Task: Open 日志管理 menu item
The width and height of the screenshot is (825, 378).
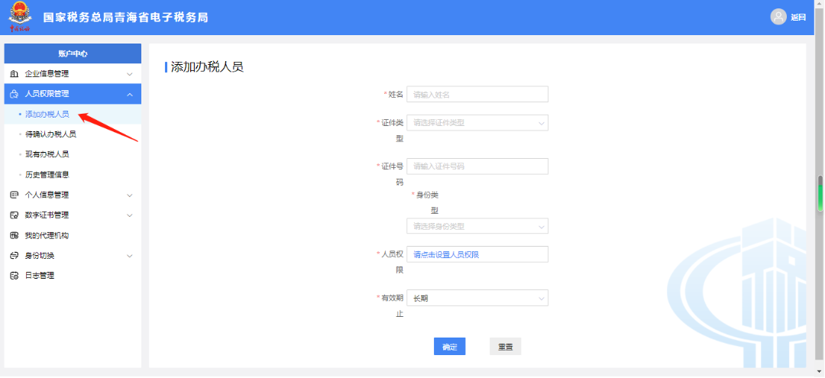Action: 73,276
